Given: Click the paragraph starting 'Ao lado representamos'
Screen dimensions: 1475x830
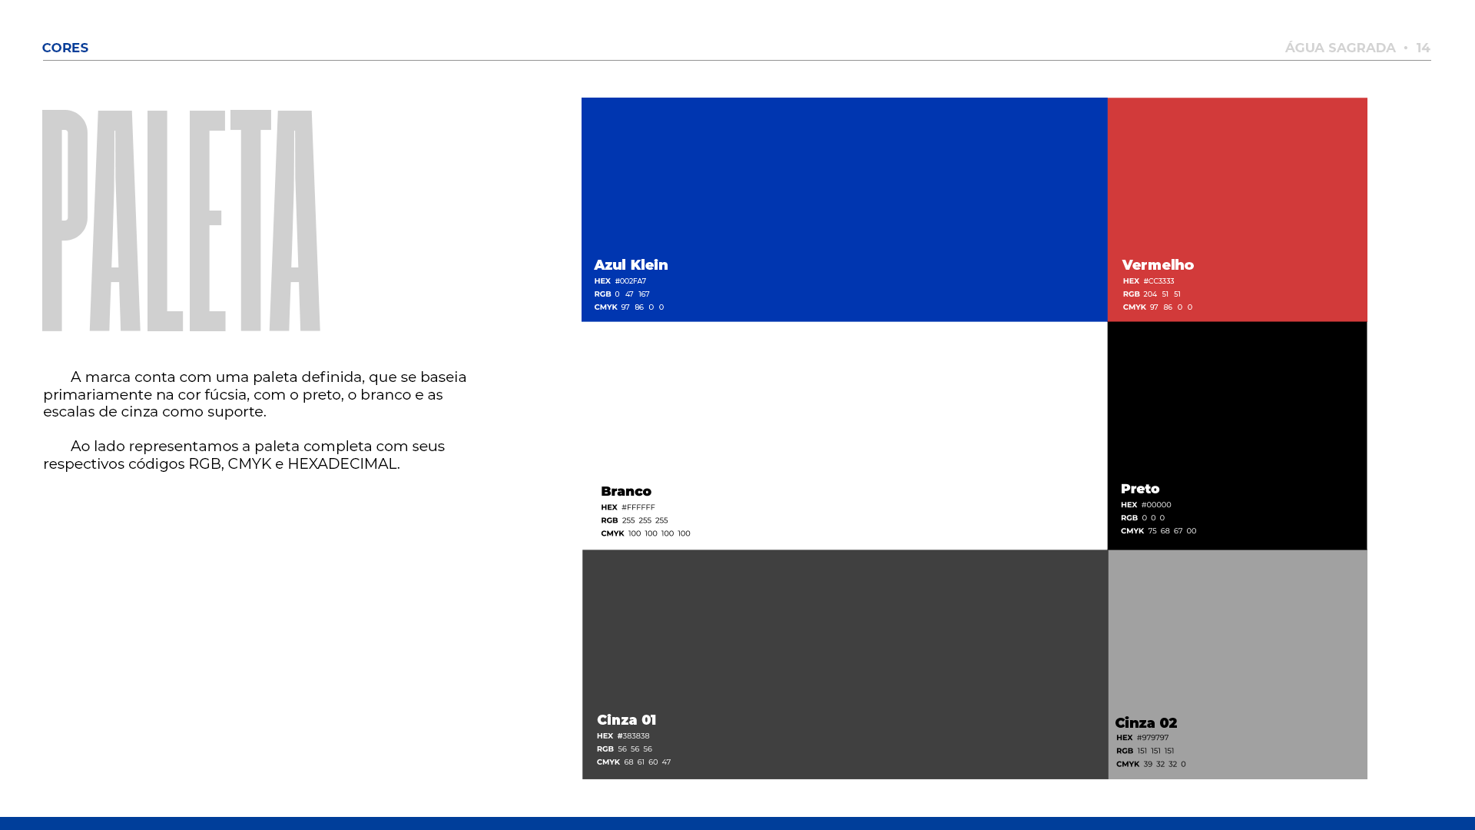Looking at the screenshot, I should tap(244, 455).
